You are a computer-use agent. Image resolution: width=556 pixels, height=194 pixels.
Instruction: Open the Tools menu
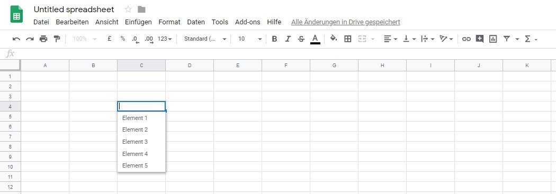220,22
